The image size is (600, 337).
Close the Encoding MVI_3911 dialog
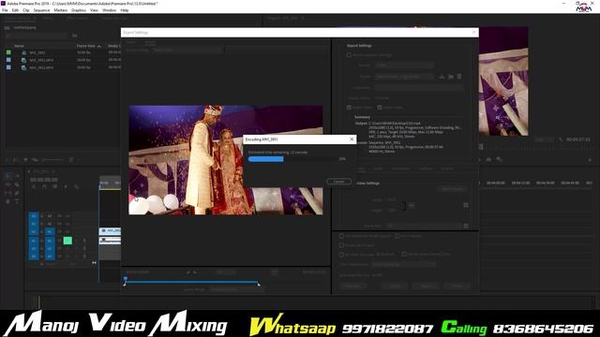pos(352,139)
